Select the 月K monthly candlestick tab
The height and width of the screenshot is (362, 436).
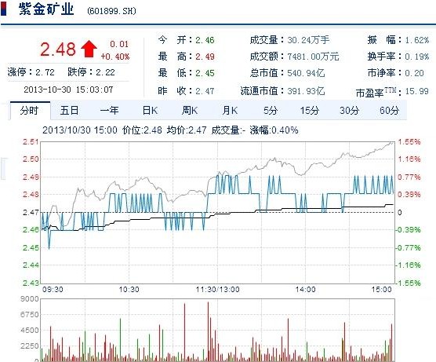click(x=230, y=111)
